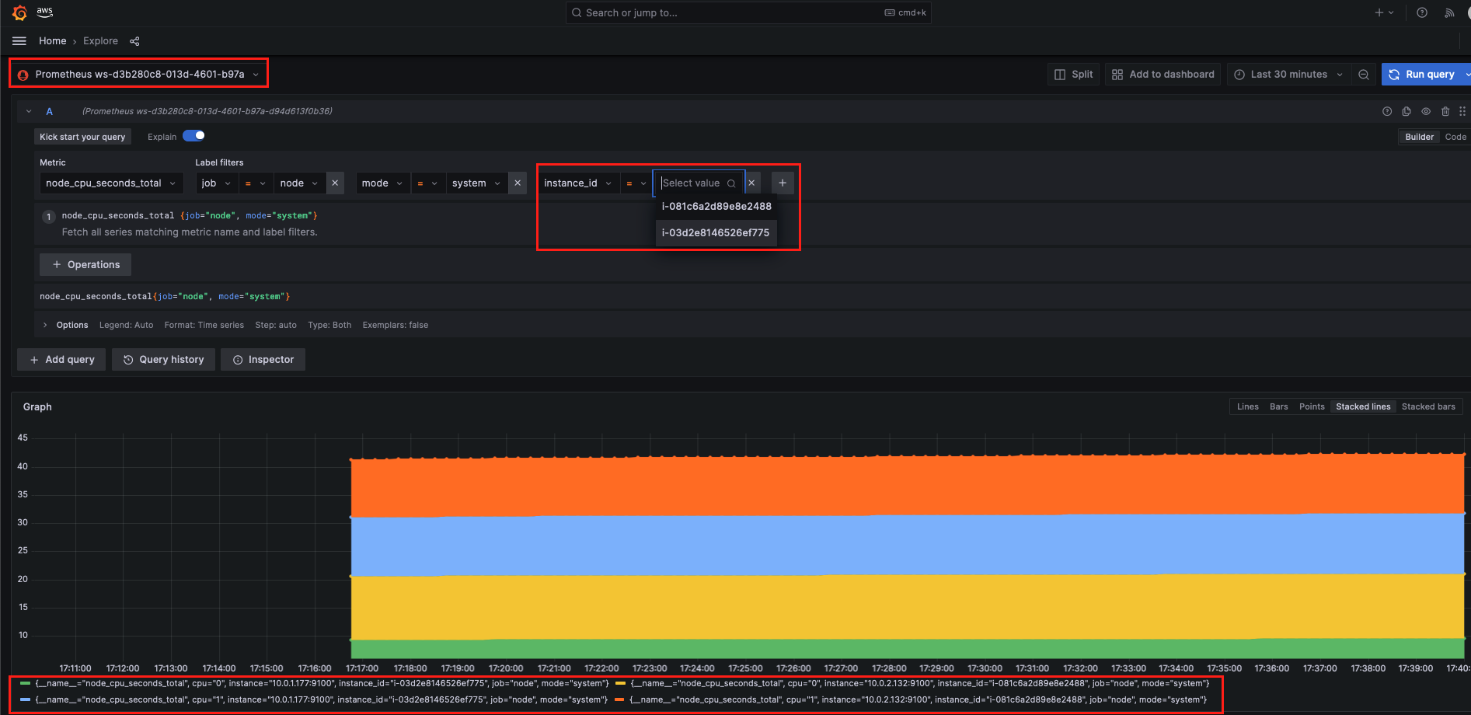
Task: Switch query editor to Code mode
Action: [1455, 136]
